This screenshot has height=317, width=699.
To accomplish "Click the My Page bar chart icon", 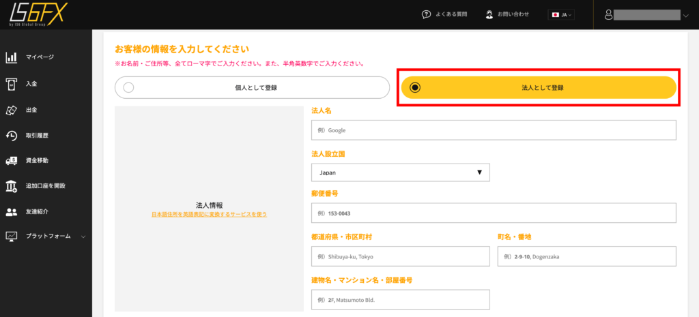I will point(11,57).
